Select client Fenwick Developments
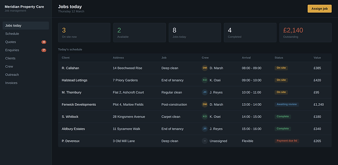This screenshot has height=165, width=338. [x=79, y=105]
